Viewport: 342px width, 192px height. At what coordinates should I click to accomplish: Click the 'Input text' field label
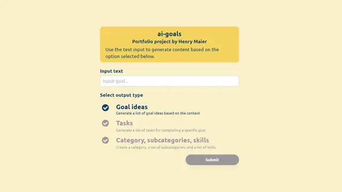pos(112,71)
